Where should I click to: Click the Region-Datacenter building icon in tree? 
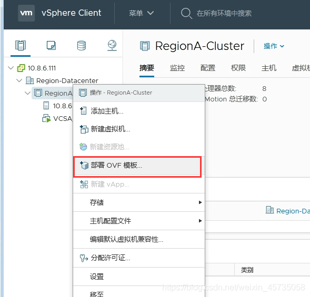click(x=29, y=80)
